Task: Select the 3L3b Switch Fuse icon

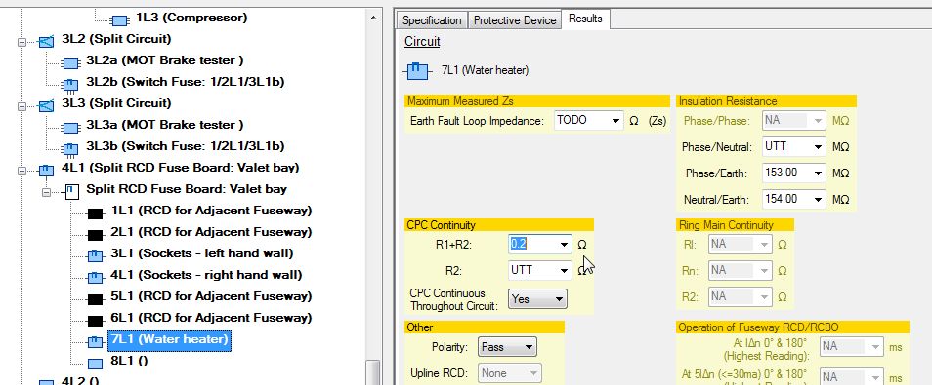Action: coord(70,148)
